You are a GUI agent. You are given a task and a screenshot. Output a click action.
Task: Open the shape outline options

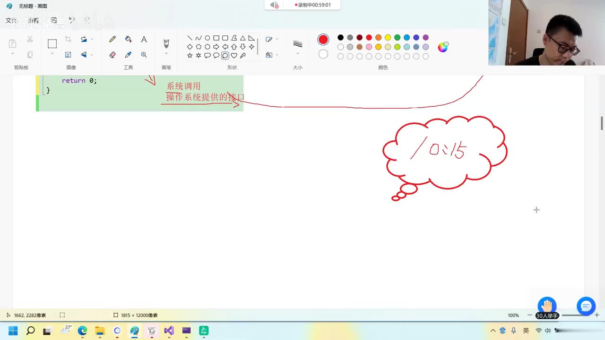coord(271,39)
